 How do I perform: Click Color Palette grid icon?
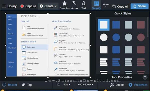(55, 35)
